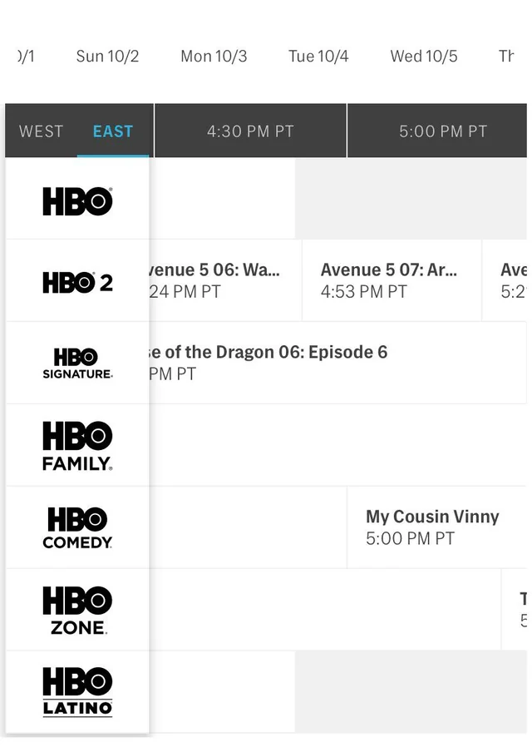Image resolution: width=532 pixels, height=747 pixels.
Task: View the Wed 10/5 schedule
Action: pos(423,56)
